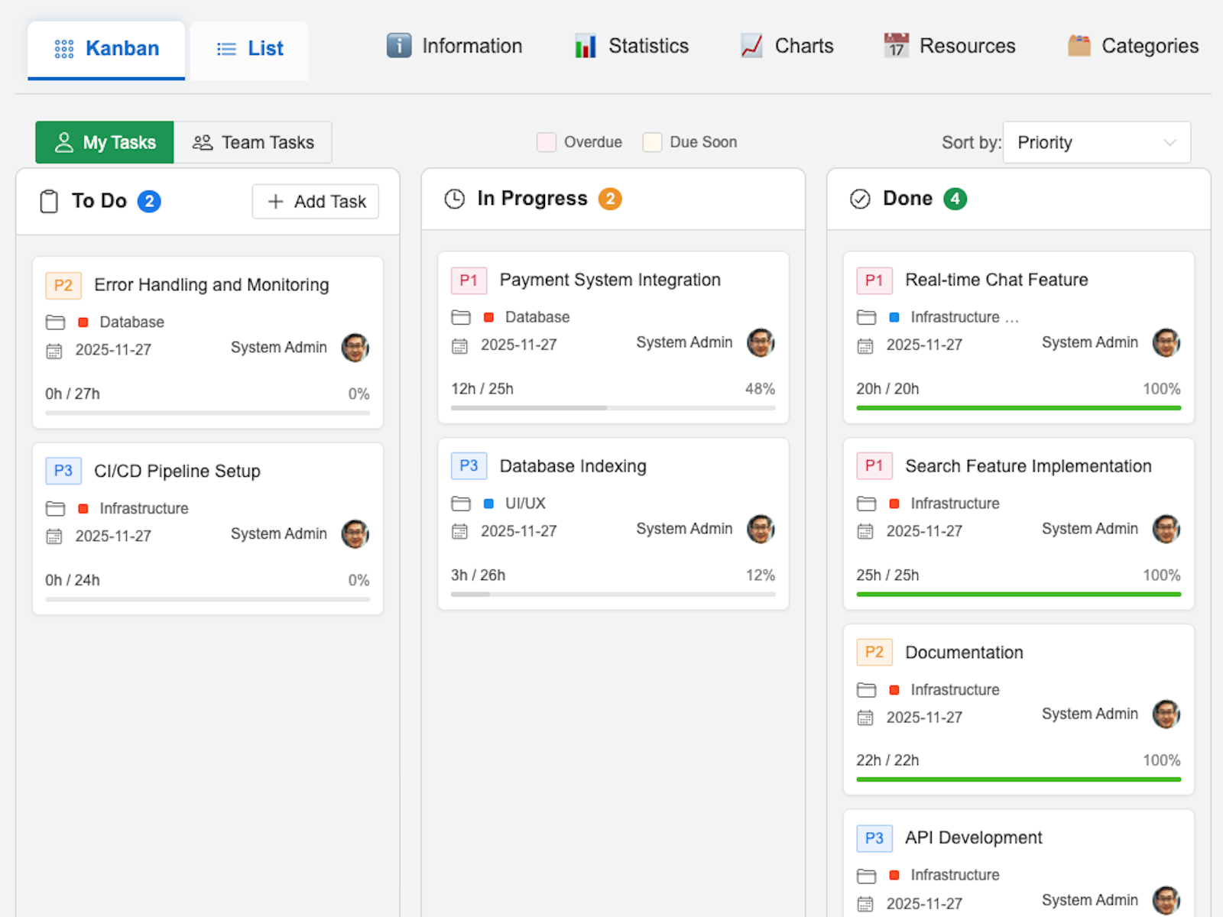Viewport: 1223px width, 917px height.
Task: Switch to the List tab
Action: tap(250, 49)
